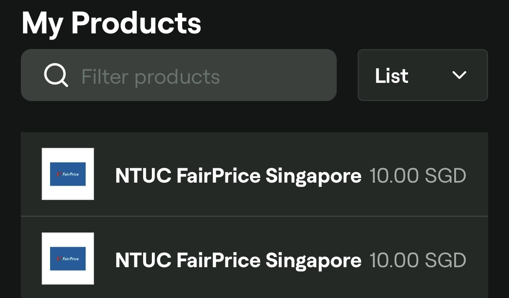
Task: Click the SGD currency label of second product
Action: (x=445, y=260)
